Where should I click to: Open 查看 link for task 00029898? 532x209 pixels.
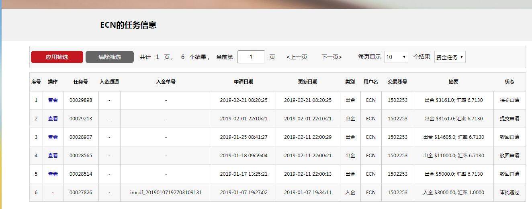(x=53, y=100)
